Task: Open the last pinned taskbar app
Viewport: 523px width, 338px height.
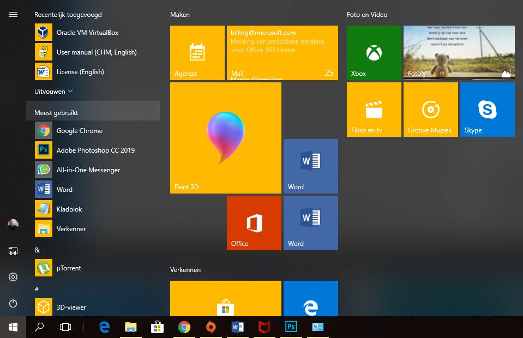Action: tap(317, 327)
